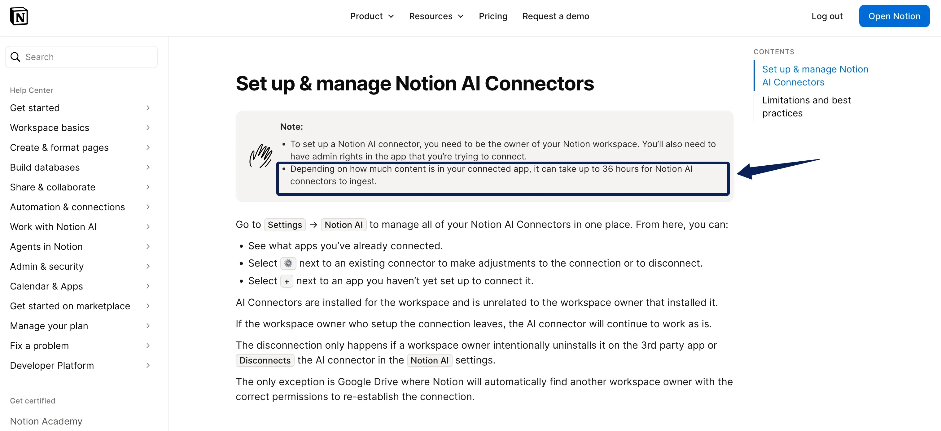This screenshot has height=431, width=941.
Task: Click the Help Center heading
Action: (x=31, y=90)
